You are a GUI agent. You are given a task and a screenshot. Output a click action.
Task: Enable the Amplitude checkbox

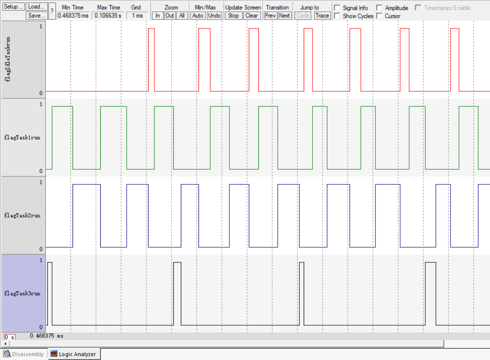click(379, 8)
